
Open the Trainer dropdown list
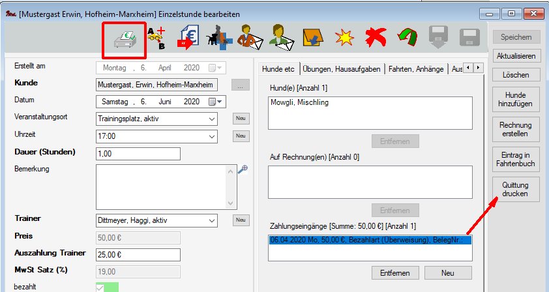211,221
